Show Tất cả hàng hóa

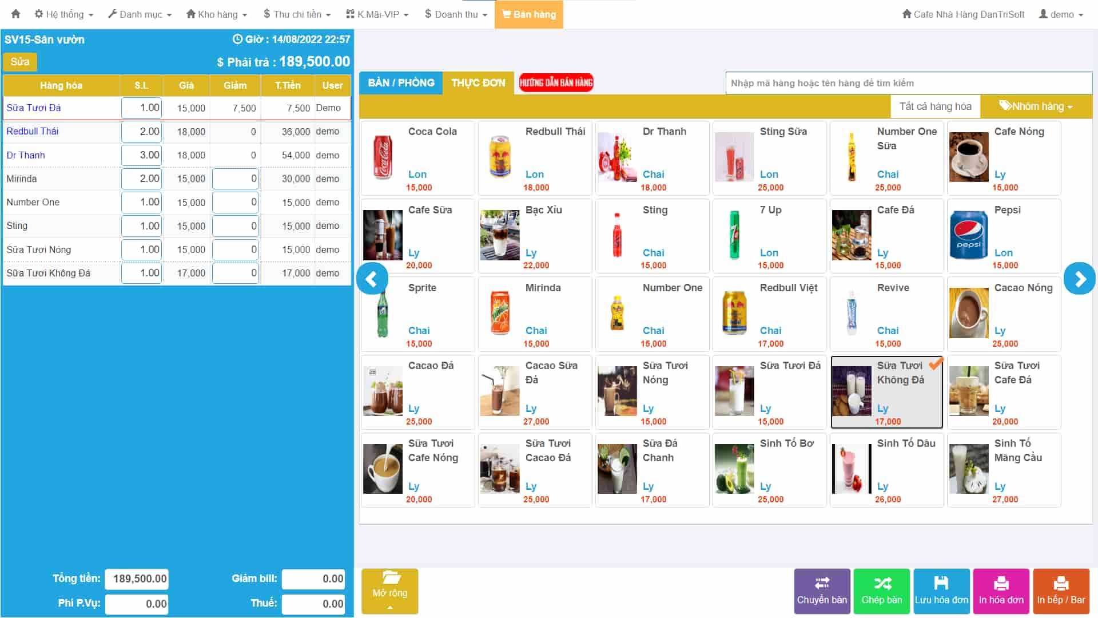pos(935,106)
